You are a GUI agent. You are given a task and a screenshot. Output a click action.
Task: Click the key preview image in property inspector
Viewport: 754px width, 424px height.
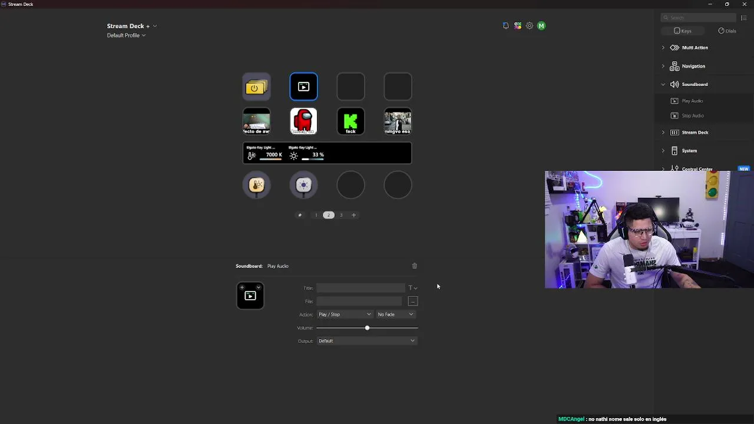tap(250, 296)
